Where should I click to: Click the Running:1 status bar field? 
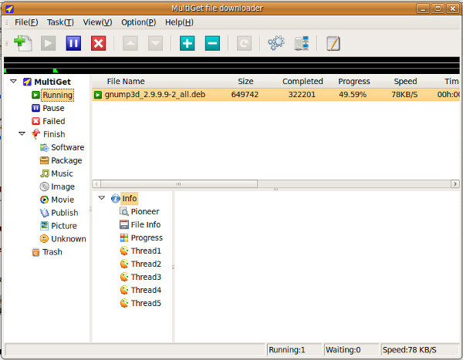pos(295,350)
